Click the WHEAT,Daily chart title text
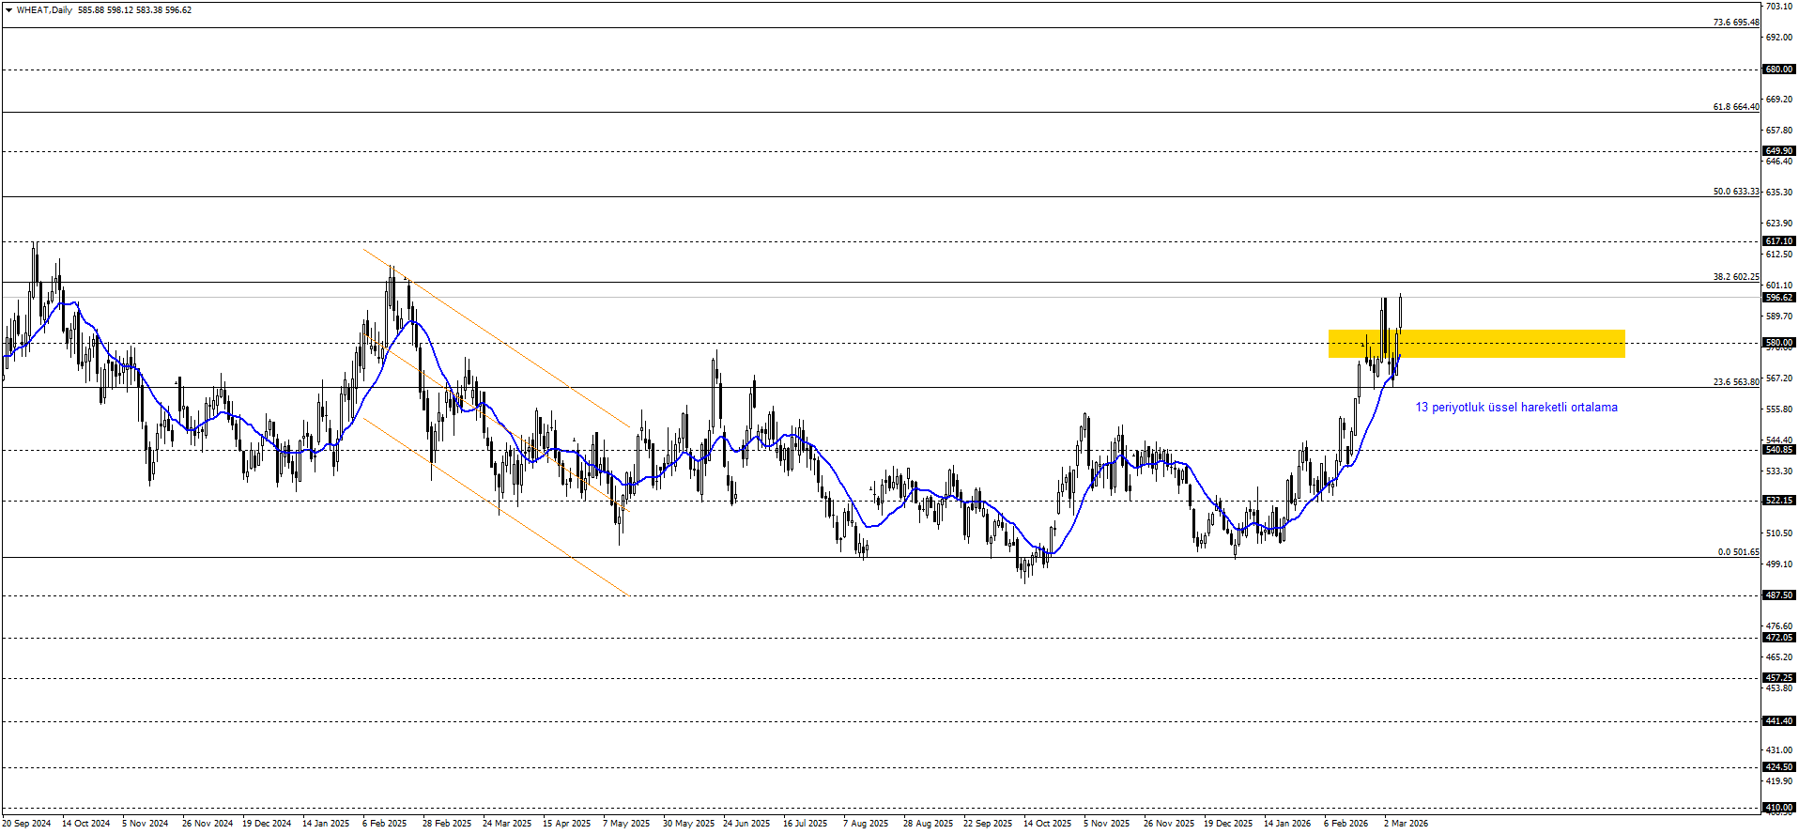Viewport: 1799px width, 834px height. [44, 10]
